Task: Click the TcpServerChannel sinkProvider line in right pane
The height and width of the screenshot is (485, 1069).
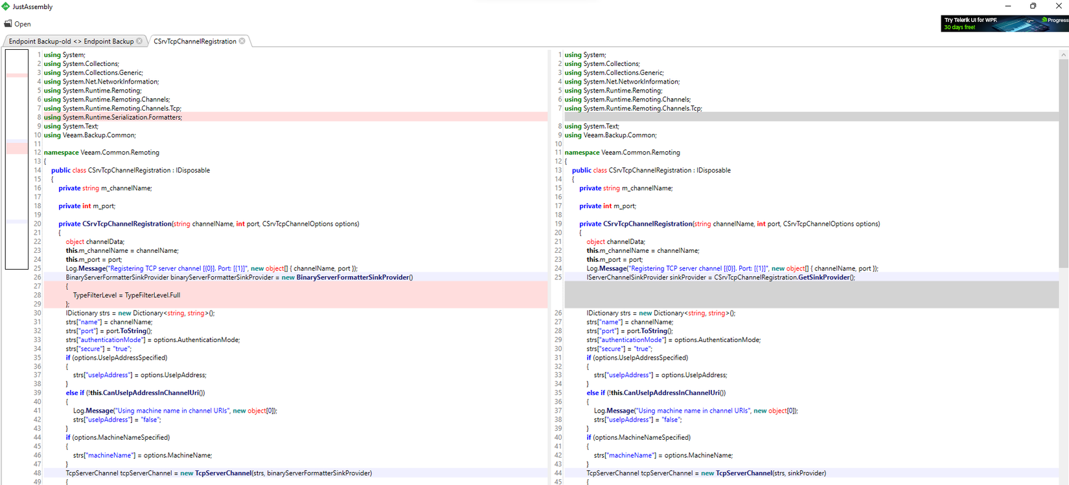Action: (x=706, y=473)
